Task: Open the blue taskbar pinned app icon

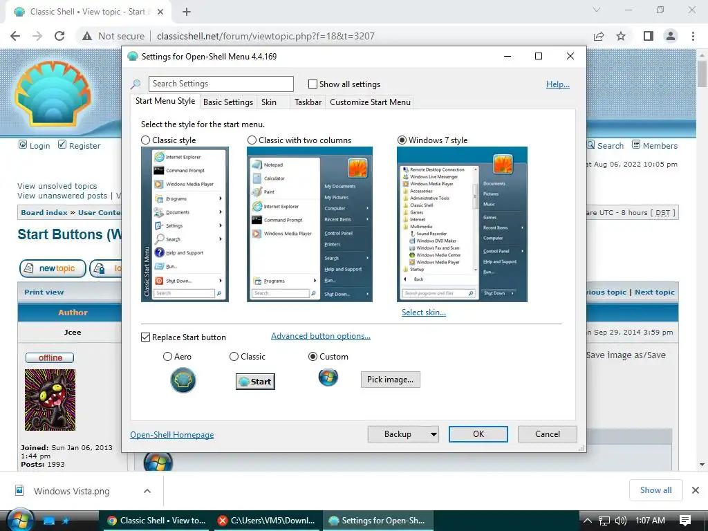Action: [x=49, y=521]
